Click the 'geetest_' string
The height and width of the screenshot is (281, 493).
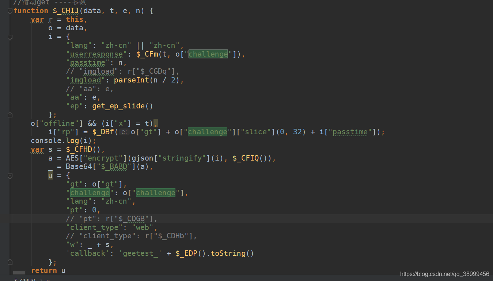click(140, 253)
